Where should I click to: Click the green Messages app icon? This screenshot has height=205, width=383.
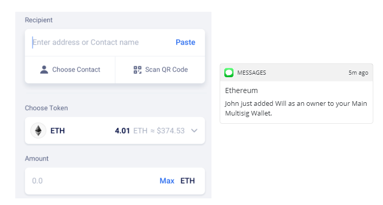pyautogui.click(x=229, y=73)
